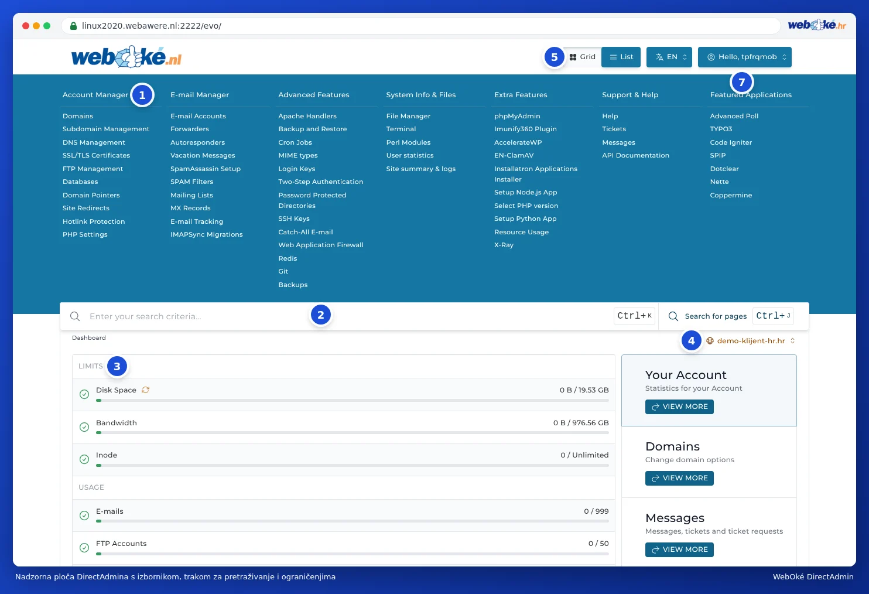This screenshot has height=594, width=869.
Task: Click the E-mails status check icon
Action: (x=84, y=516)
